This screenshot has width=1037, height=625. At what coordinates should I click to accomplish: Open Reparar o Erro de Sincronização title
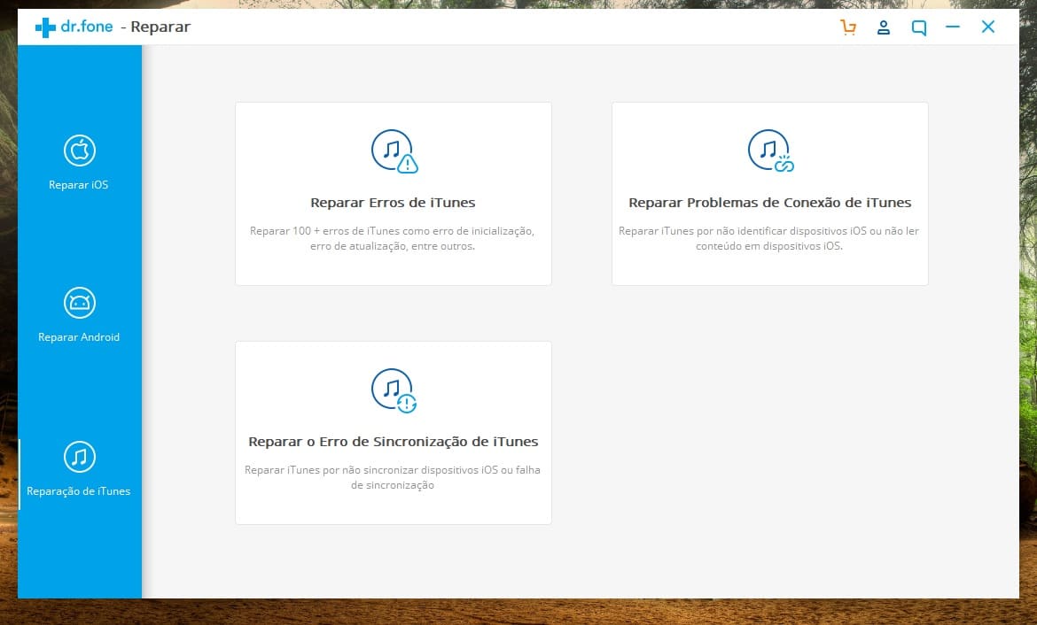pyautogui.click(x=393, y=442)
